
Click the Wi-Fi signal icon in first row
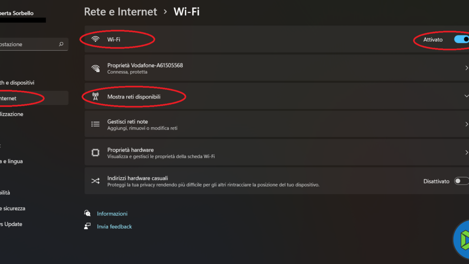[95, 39]
